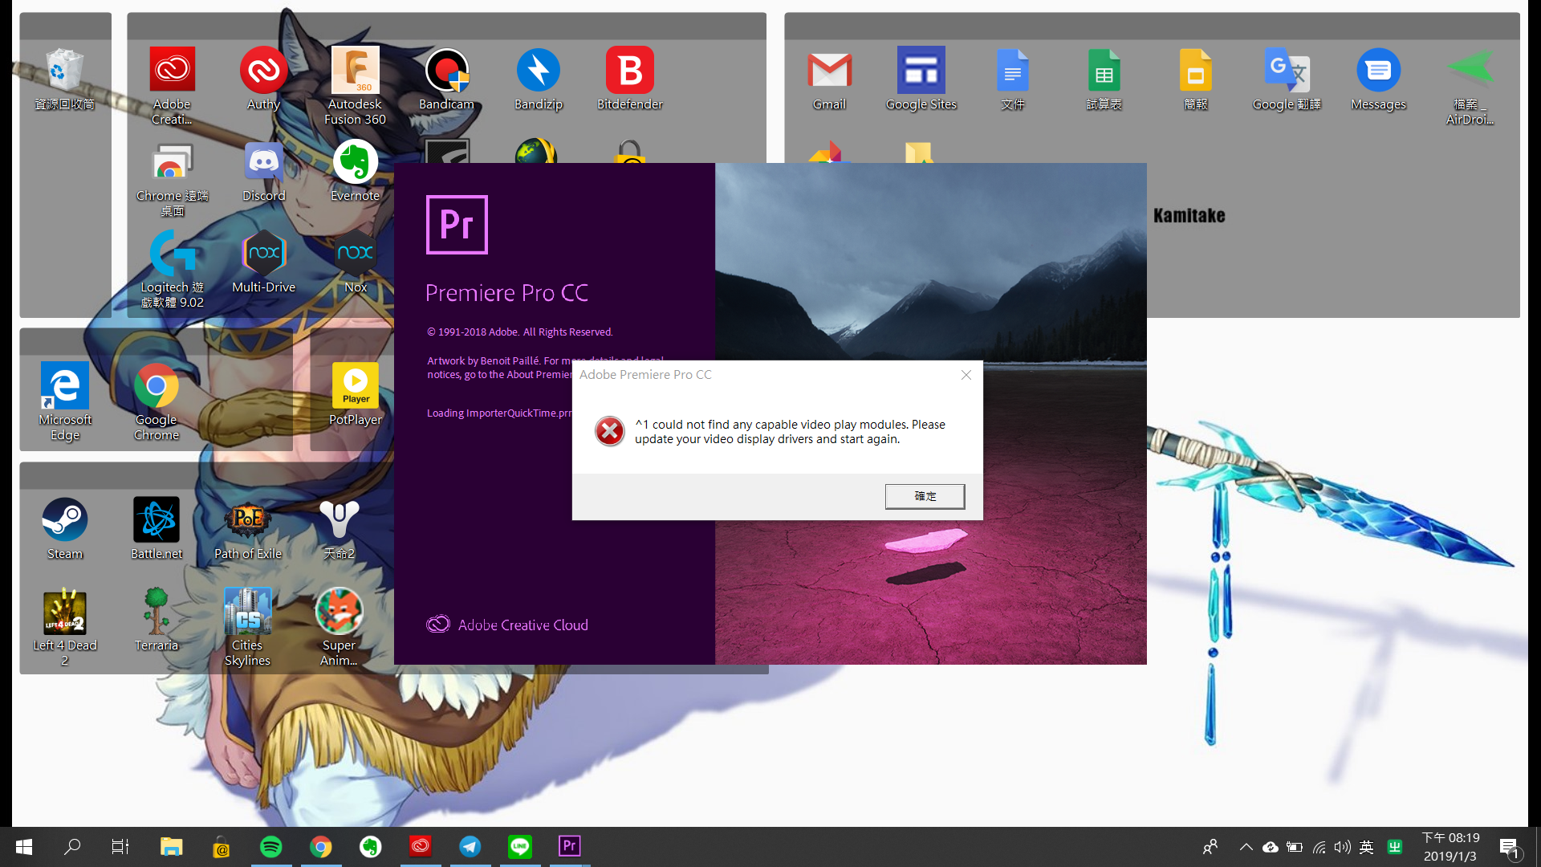Click the confirm button in the error dialog
1541x867 pixels.
pyautogui.click(x=925, y=496)
